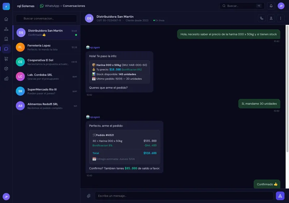
Task: Open WhatsApp breadcrumb link
Action: (52, 6)
